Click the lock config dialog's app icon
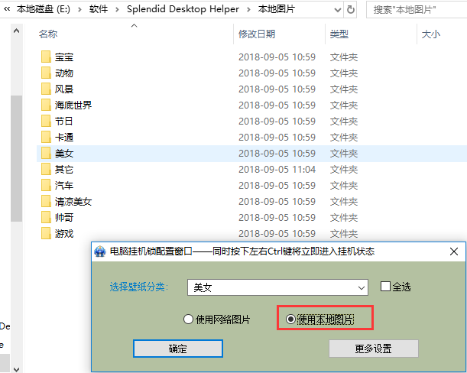Image resolution: width=467 pixels, height=373 pixels. point(100,251)
